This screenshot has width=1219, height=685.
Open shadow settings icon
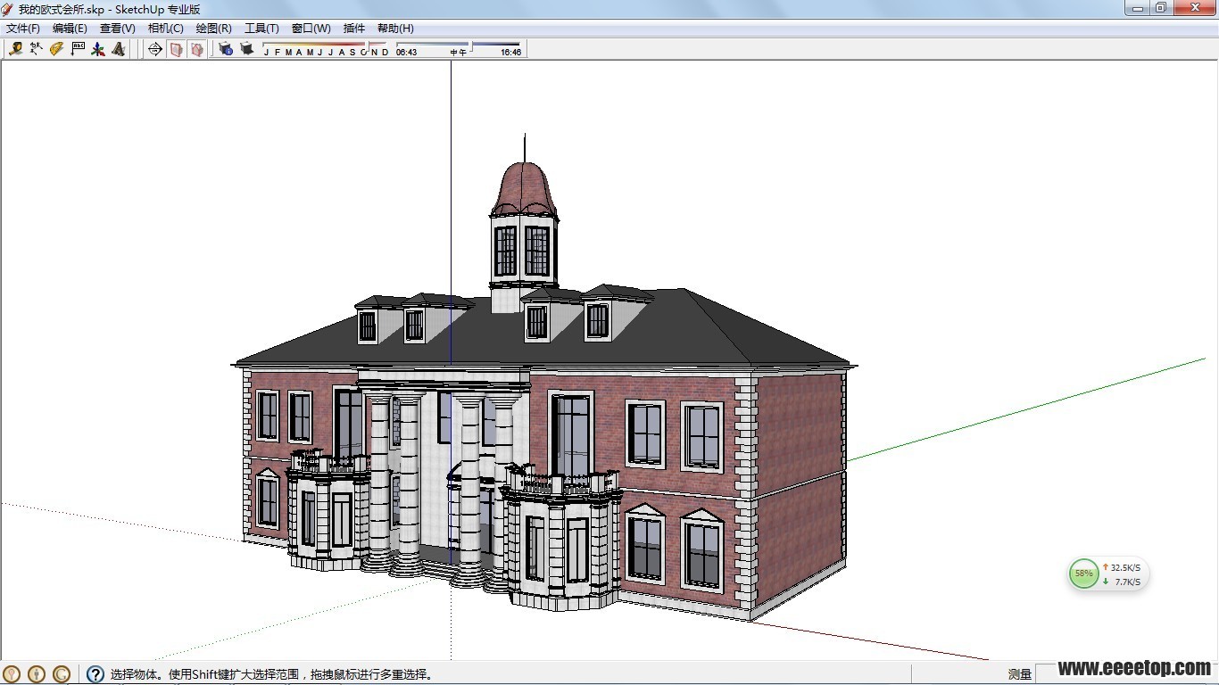(226, 49)
